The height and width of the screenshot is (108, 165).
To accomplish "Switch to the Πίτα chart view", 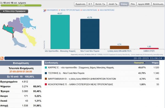I will pos(133,4).
